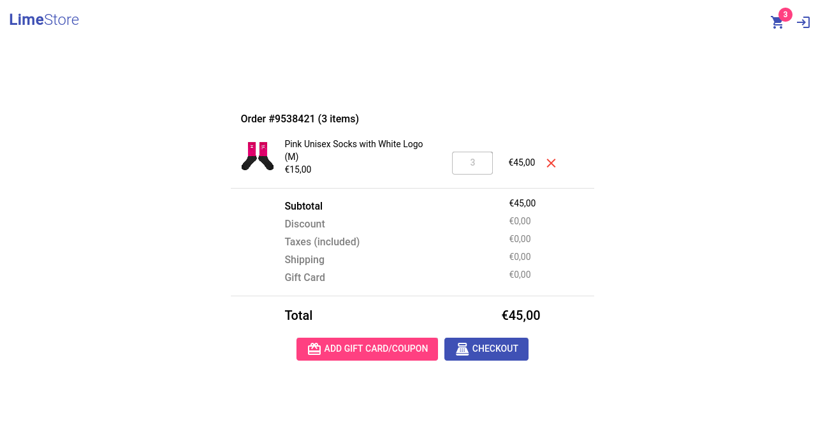This screenshot has width=825, height=425.
Task: Click the cart badge showing 3
Action: (785, 15)
